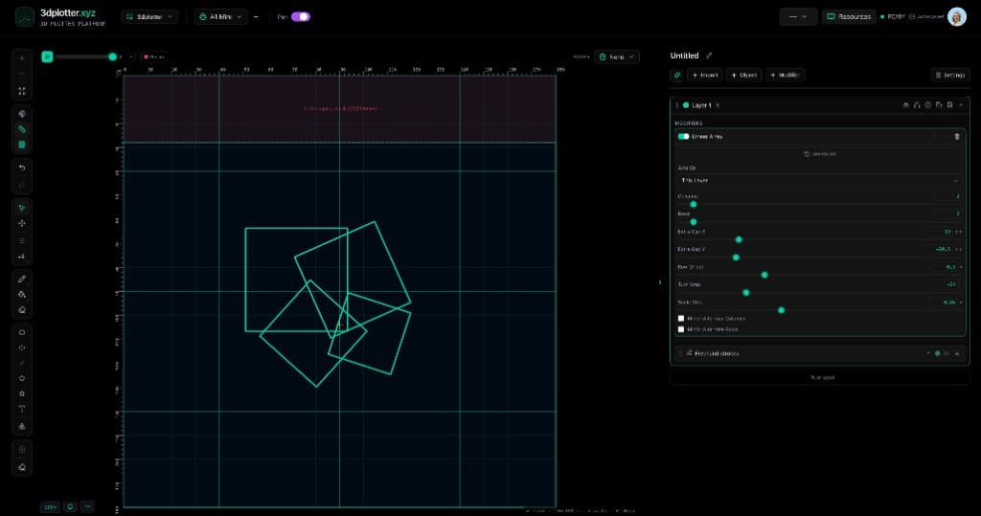Select the text T tool

(22, 409)
